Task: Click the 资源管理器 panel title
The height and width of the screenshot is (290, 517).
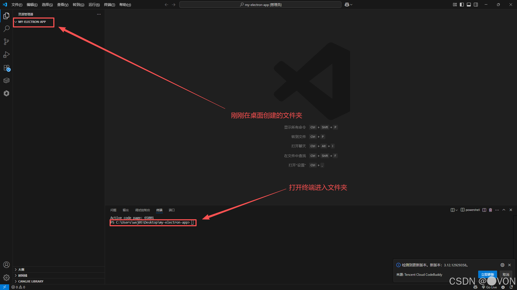Action: [26, 14]
